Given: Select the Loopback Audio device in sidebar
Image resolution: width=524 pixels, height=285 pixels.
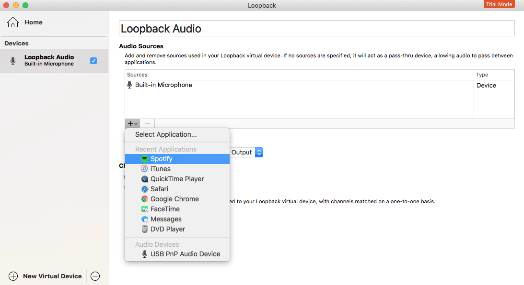Looking at the screenshot, I should coord(54,61).
